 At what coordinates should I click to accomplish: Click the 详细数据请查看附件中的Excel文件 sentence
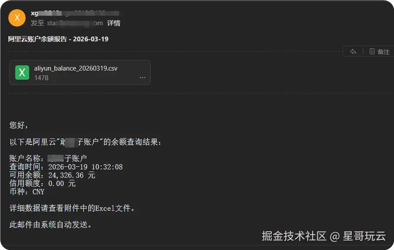pos(72,208)
